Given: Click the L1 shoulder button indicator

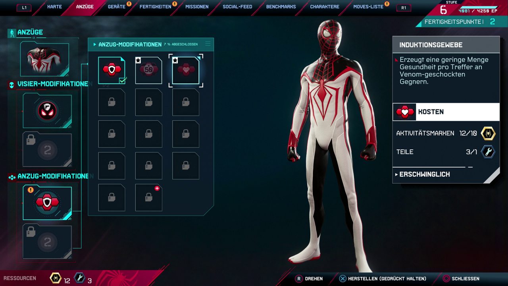Looking at the screenshot, I should [24, 8].
